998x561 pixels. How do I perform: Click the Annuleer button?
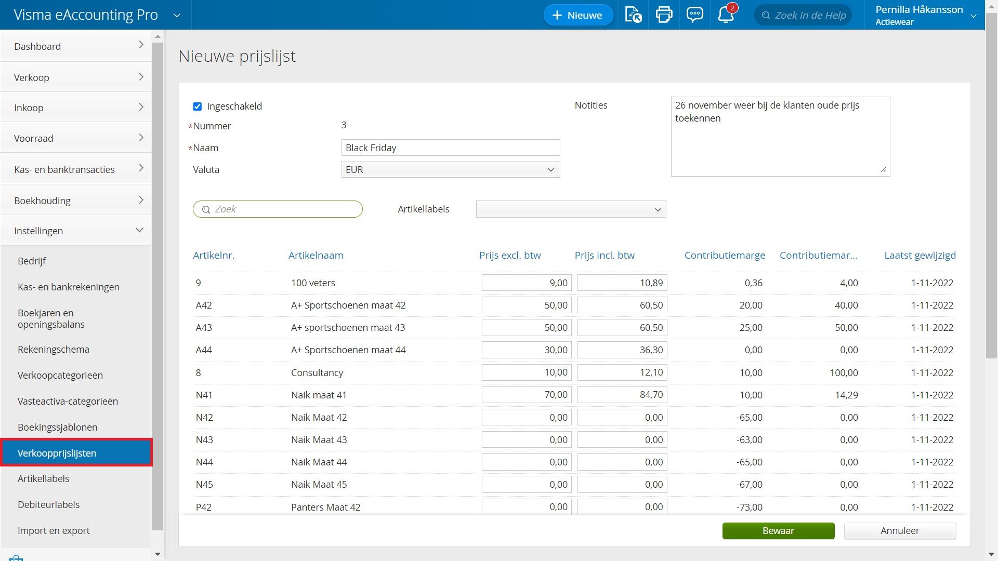[900, 530]
